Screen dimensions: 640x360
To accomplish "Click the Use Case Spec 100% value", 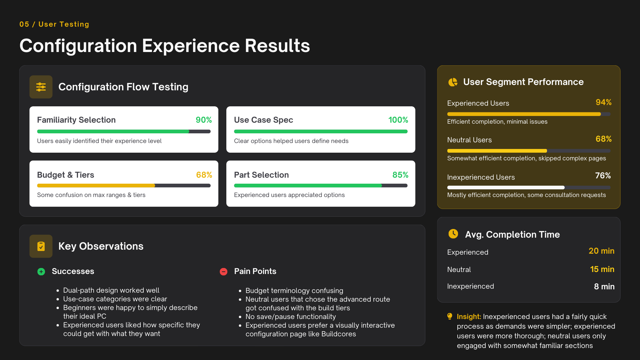I will point(398,120).
